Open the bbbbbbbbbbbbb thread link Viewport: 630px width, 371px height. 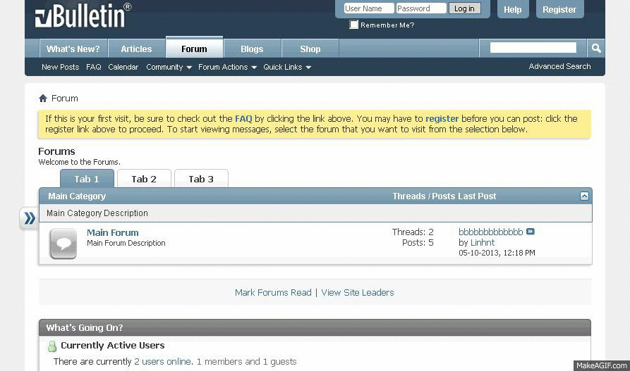(x=490, y=232)
